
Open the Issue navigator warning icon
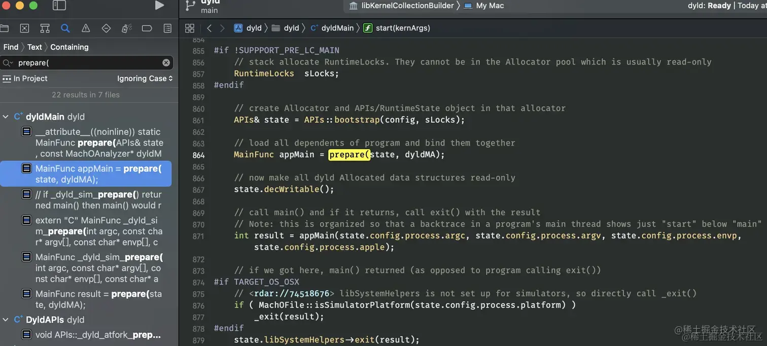(86, 28)
